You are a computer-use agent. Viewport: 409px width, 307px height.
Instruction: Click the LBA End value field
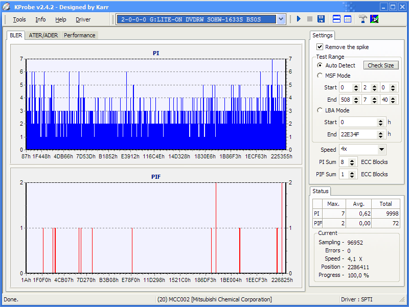[357, 134]
